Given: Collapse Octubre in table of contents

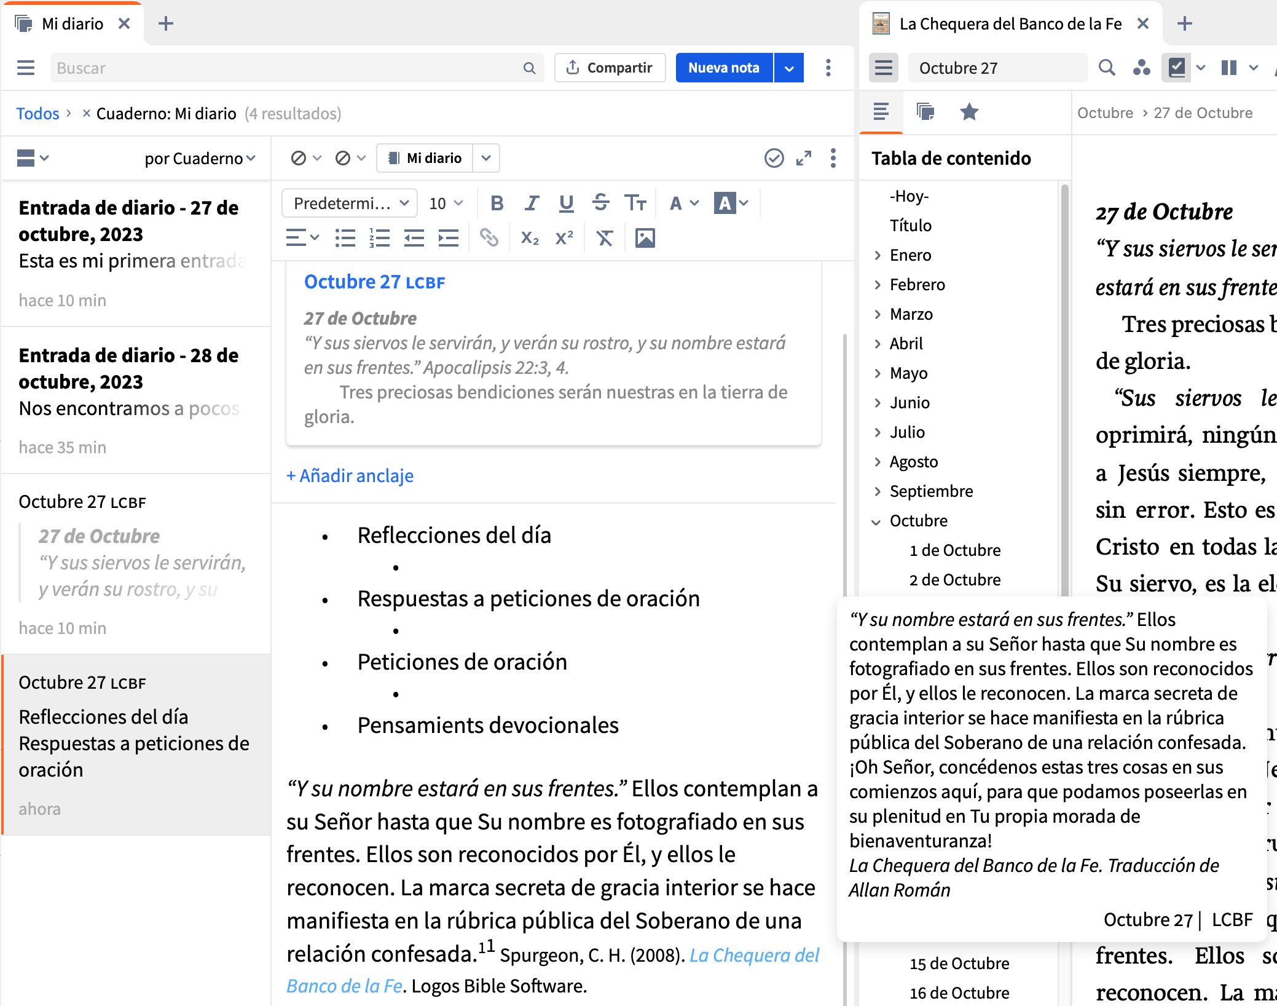Looking at the screenshot, I should (x=877, y=521).
